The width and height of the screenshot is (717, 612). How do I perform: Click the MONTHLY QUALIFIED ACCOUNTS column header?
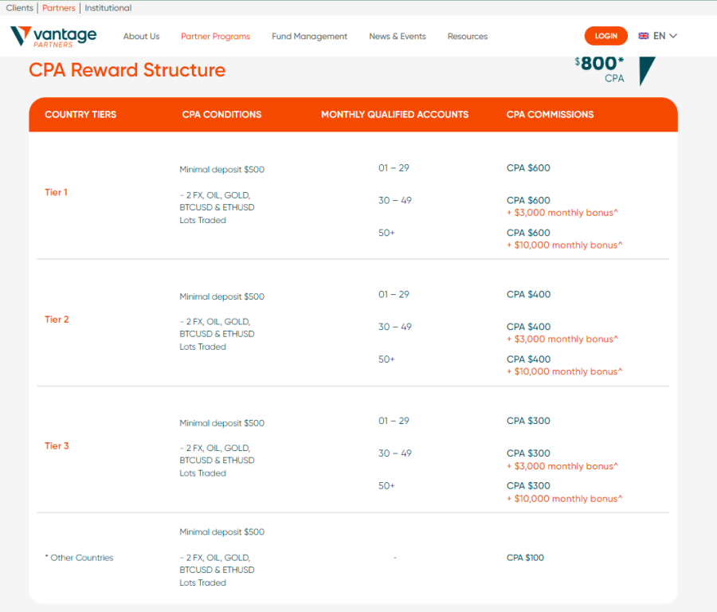[394, 114]
